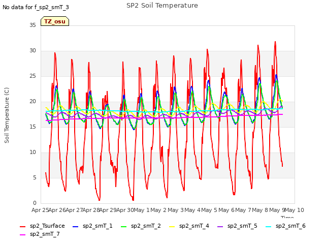Click the green sp2_smT_2 legend swatch
The width and height of the screenshot is (325, 244).
[123, 227]
